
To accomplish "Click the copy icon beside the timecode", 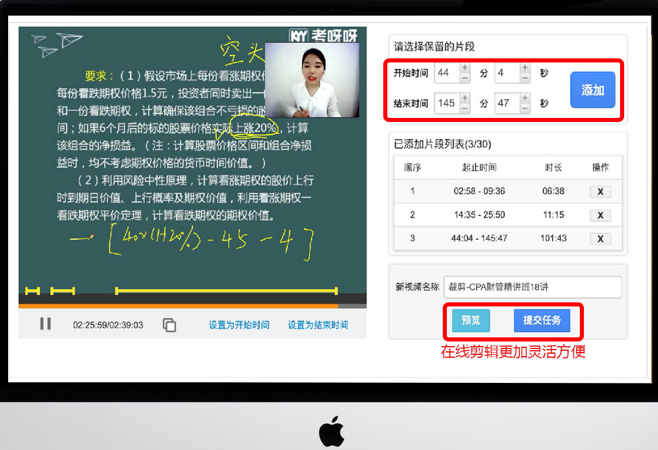I will [x=169, y=325].
